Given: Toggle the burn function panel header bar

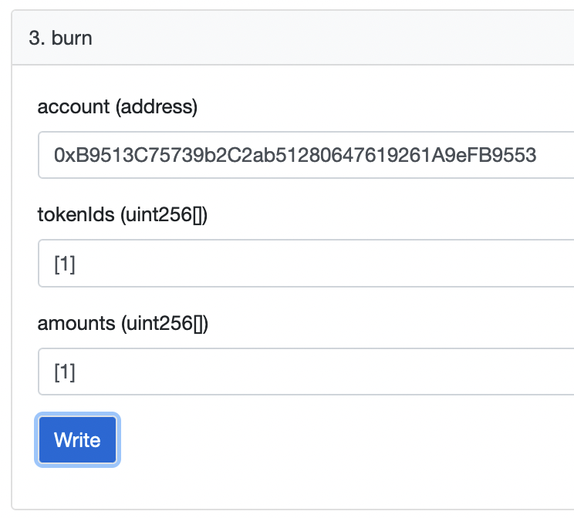Looking at the screenshot, I should [293, 38].
